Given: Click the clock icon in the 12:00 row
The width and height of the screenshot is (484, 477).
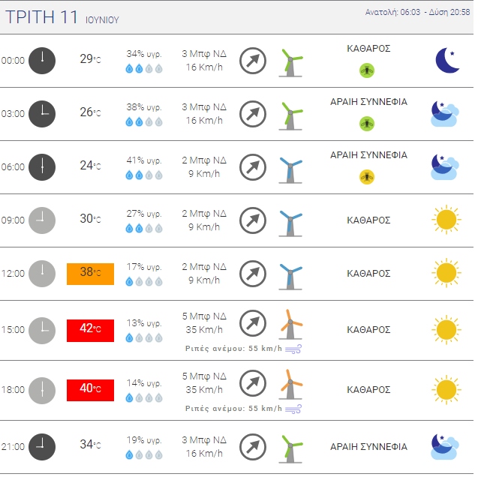Looking at the screenshot, I should coord(42,273).
